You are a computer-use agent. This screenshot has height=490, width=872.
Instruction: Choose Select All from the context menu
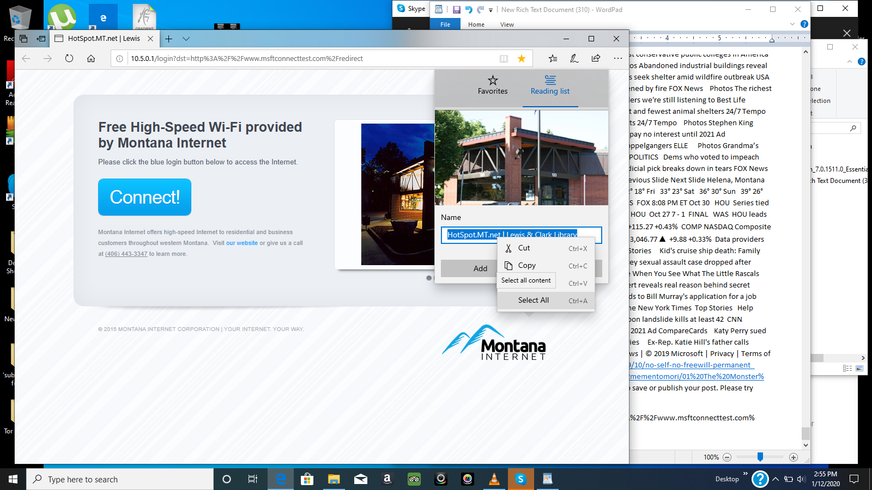[x=546, y=301]
